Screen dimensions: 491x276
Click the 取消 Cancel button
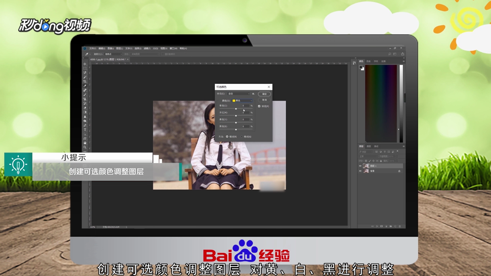[264, 100]
